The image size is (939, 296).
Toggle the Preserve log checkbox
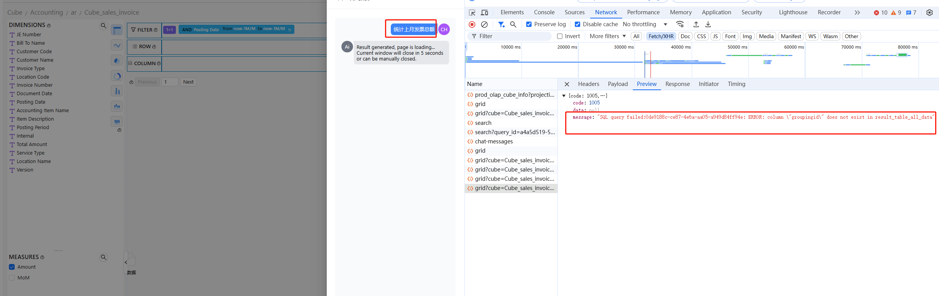tap(529, 24)
